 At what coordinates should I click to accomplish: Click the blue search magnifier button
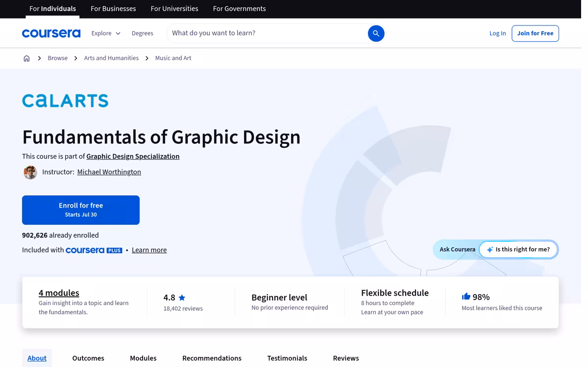376,33
